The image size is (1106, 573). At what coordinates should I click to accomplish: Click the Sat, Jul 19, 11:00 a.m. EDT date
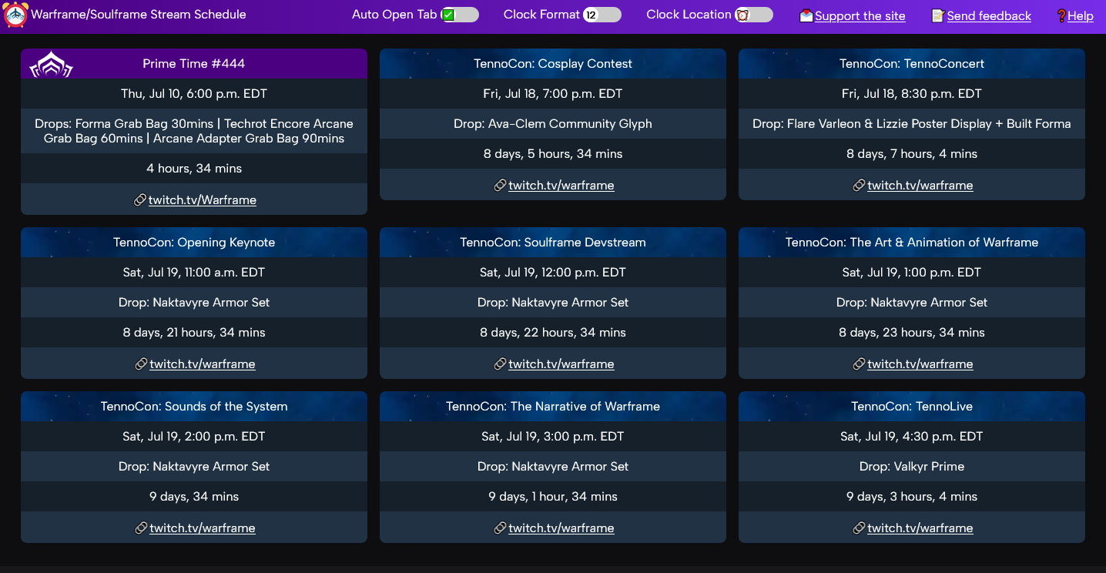pyautogui.click(x=194, y=272)
